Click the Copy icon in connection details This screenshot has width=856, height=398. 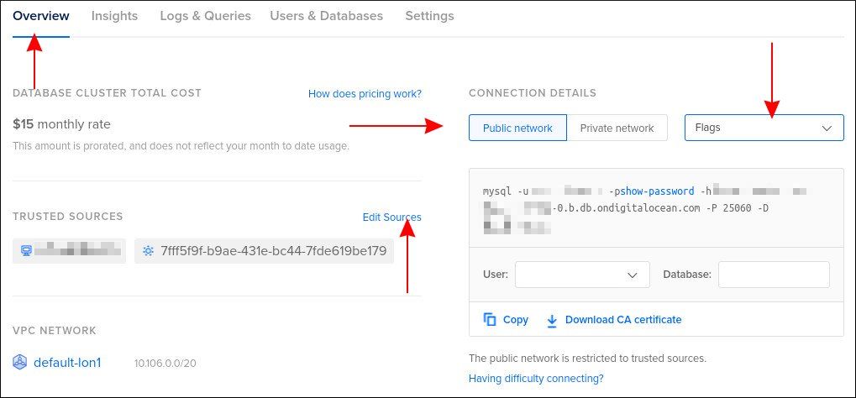(x=491, y=320)
